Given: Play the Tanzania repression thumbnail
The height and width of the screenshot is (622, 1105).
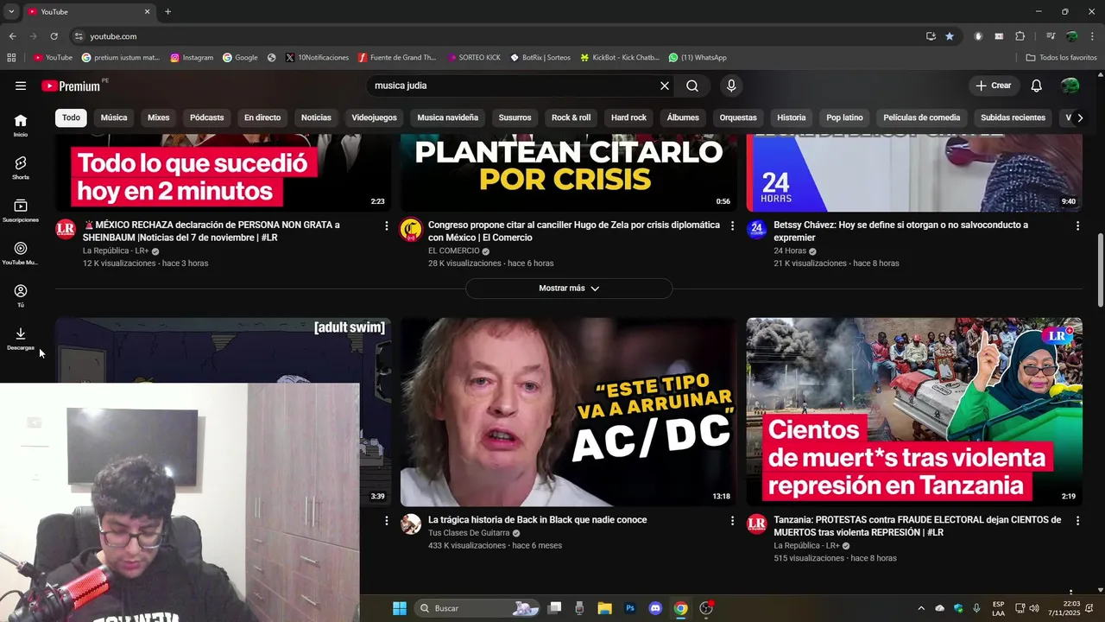Looking at the screenshot, I should click(914, 412).
